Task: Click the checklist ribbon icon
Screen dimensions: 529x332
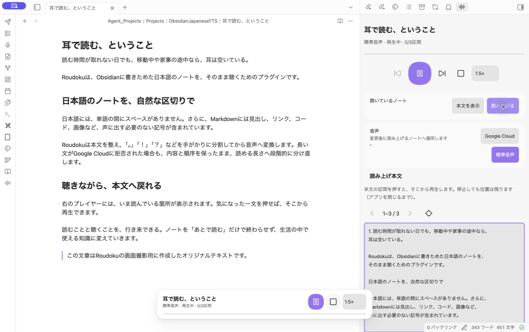Action: [8, 33]
